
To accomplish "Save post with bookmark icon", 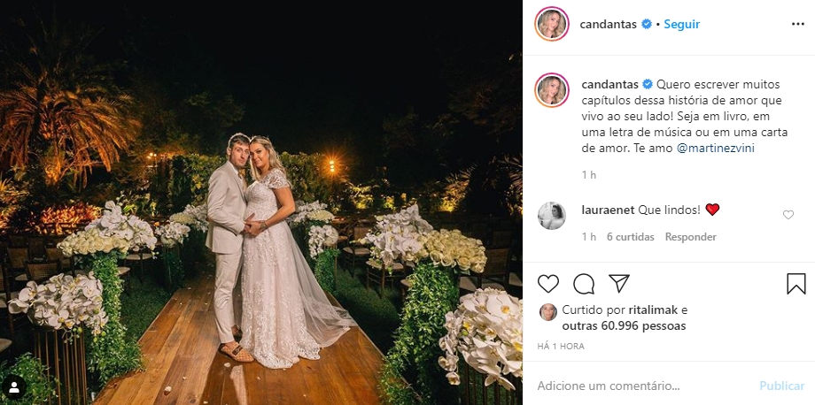I will click(796, 284).
